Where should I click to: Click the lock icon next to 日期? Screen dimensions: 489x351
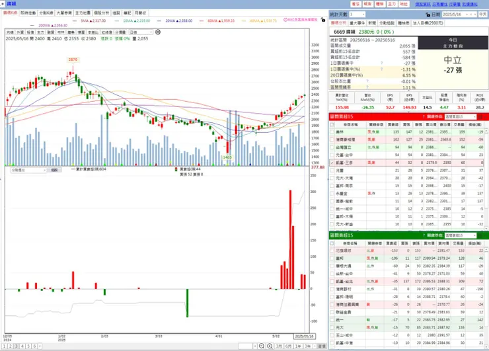click(428, 15)
